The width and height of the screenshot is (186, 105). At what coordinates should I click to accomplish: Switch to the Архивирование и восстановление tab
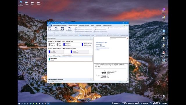tap(60, 25)
